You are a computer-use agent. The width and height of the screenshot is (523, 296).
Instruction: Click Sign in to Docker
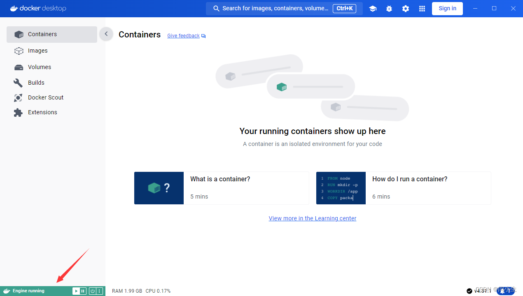click(447, 8)
